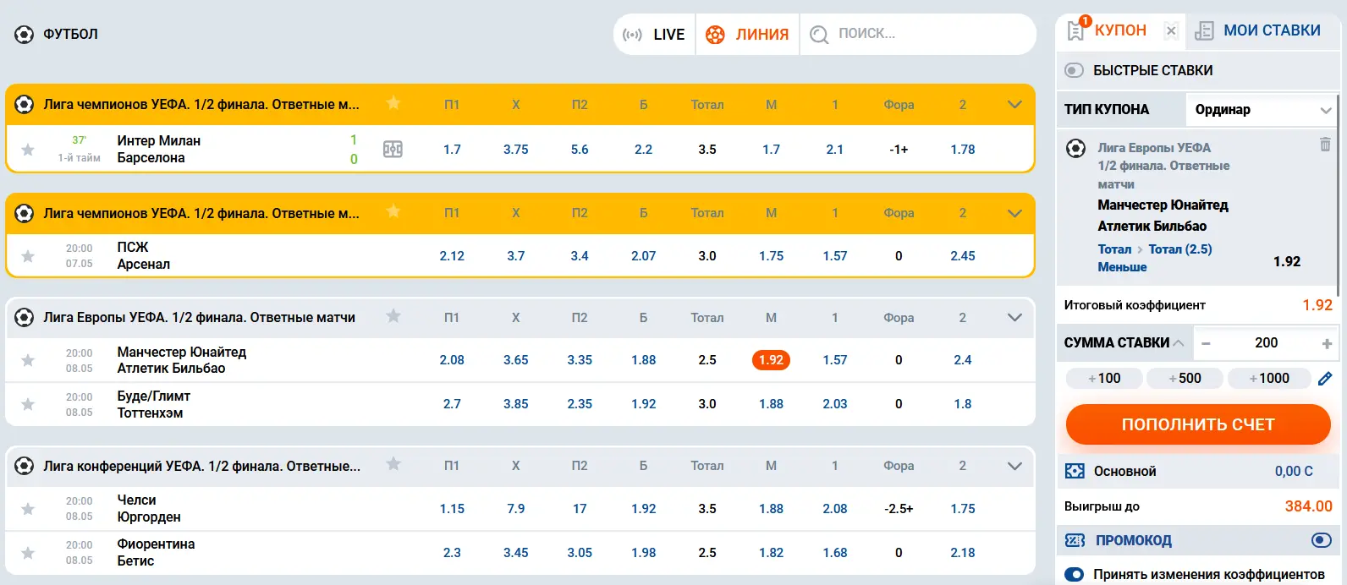Collapse Лига конференций УЕФА section chevron
The image size is (1347, 585).
(1015, 466)
